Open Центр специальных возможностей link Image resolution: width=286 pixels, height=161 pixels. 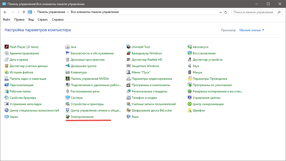coord(34,110)
